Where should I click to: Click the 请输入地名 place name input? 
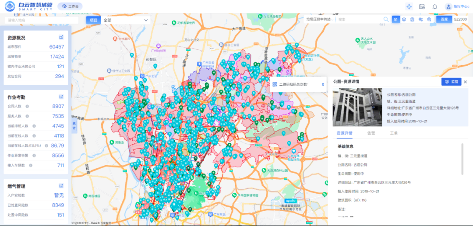[x=42, y=20]
